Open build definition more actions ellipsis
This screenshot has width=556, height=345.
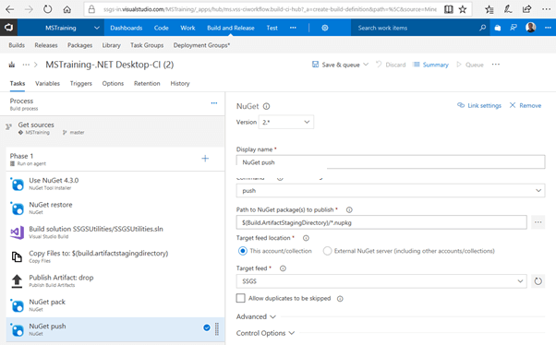(x=496, y=65)
